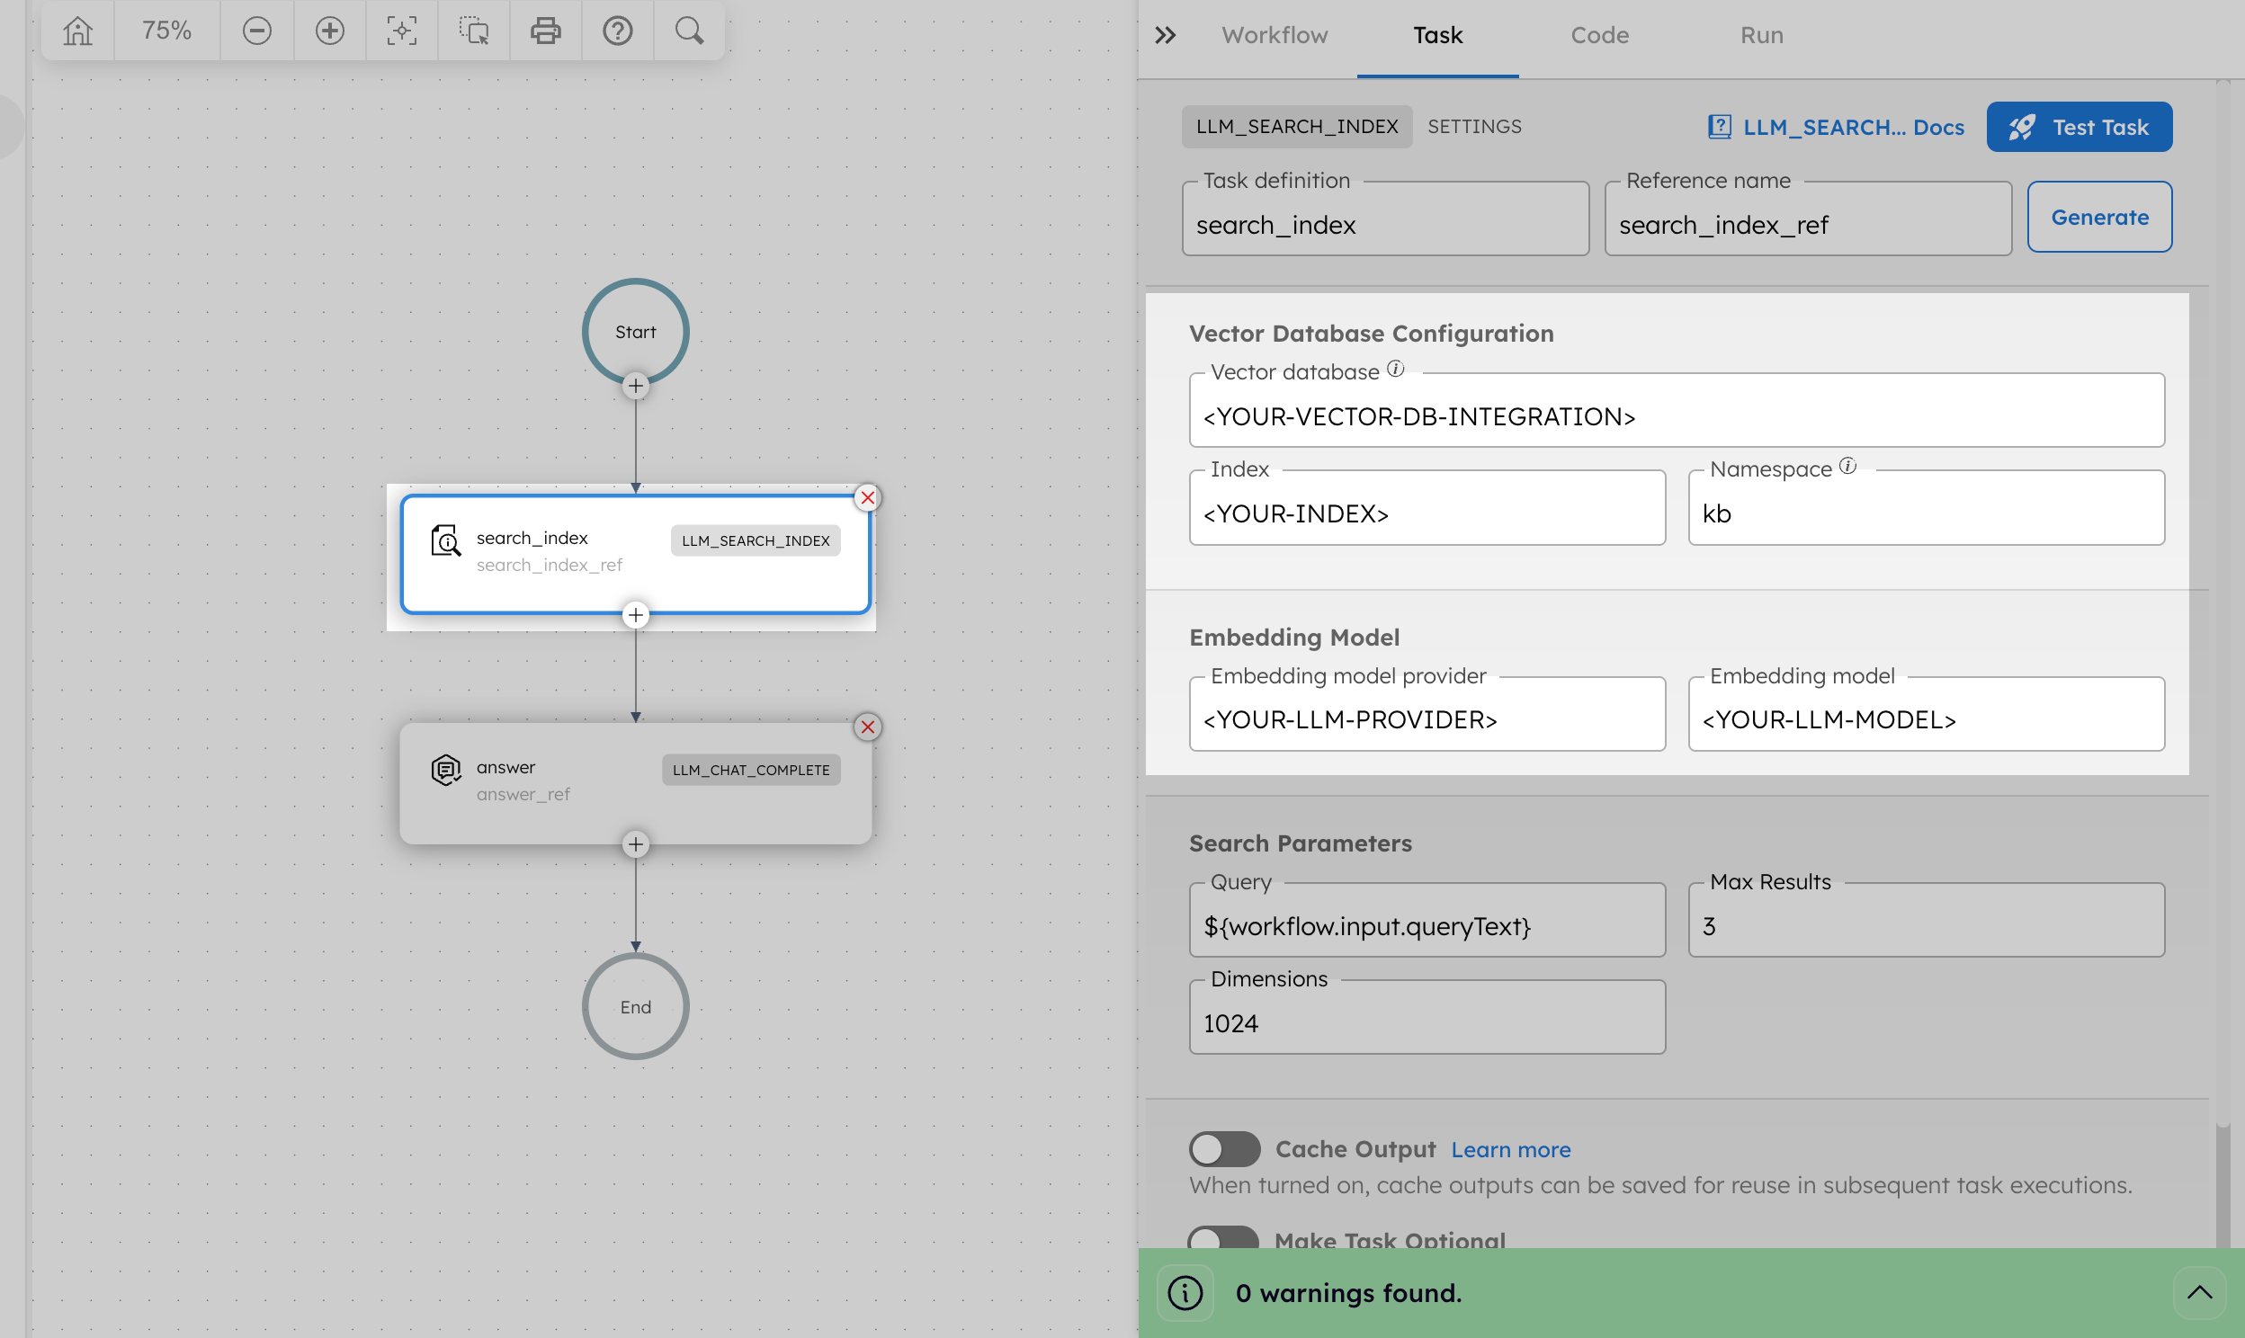Add a task after the Start node
Viewport: 2245px width, 1338px height.
[637, 386]
